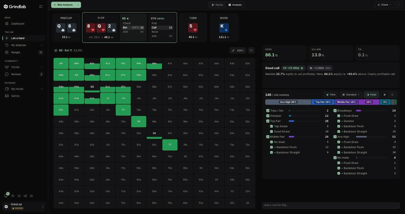Uncheck the Trips / Set checkbox
Image resolution: width=405 pixels, height=214 pixels.
[x=268, y=111]
